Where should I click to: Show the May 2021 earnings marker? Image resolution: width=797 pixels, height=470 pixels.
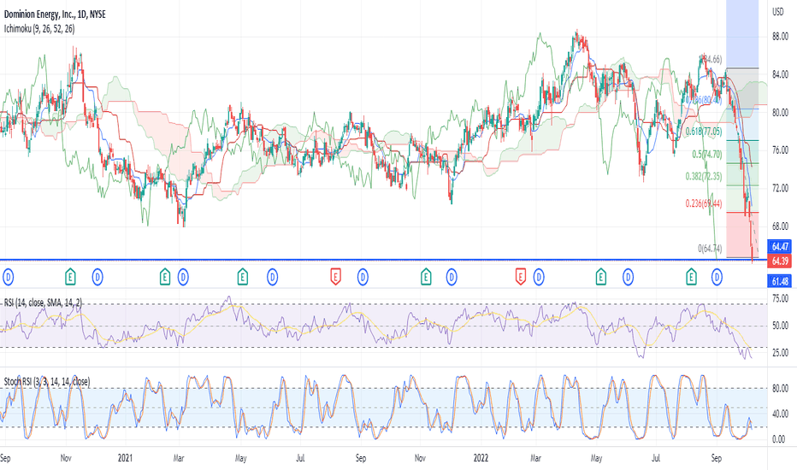coord(243,278)
